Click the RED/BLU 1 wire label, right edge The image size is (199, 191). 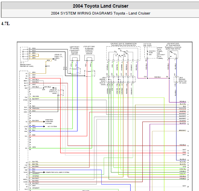pos(183,101)
